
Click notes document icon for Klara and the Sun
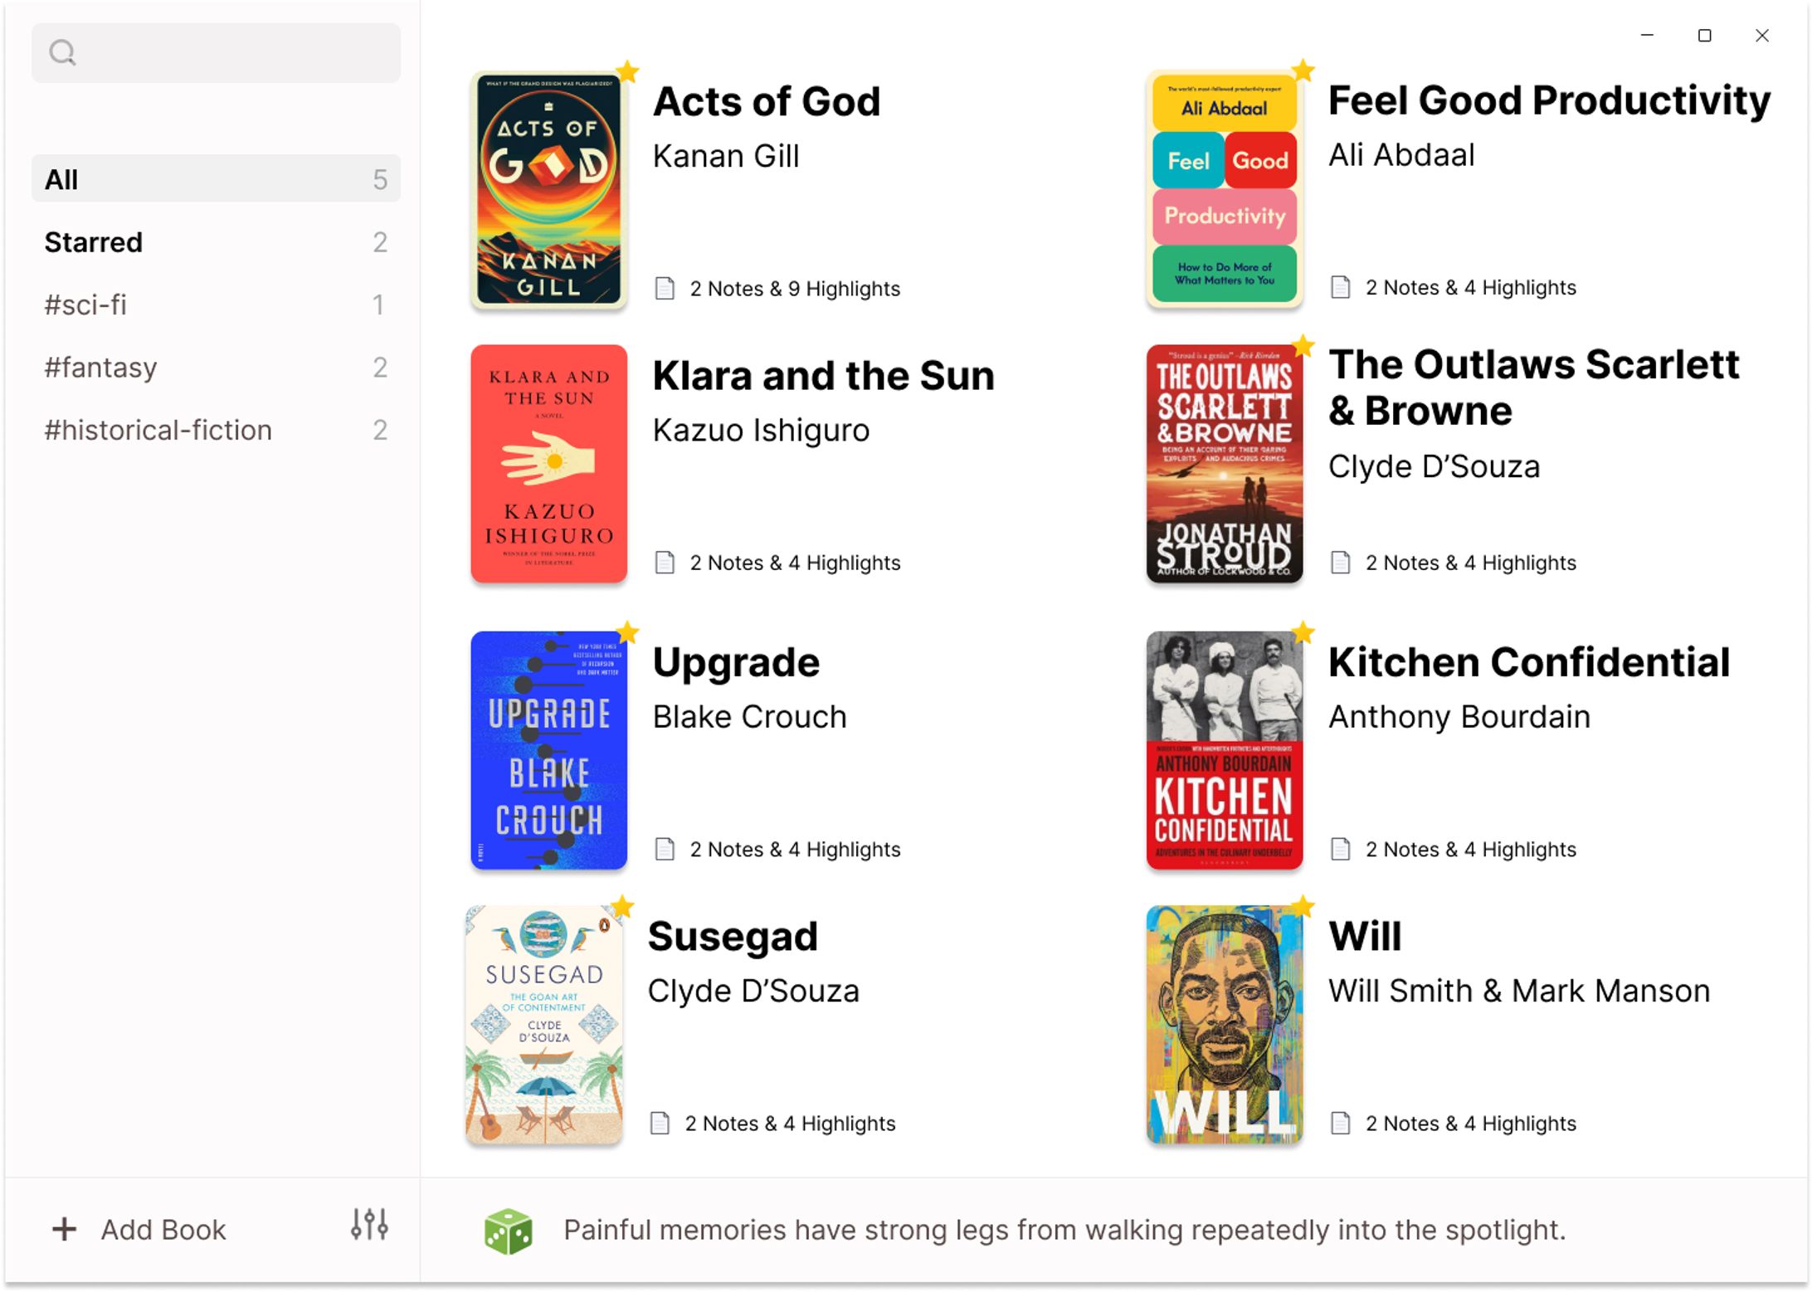[665, 563]
